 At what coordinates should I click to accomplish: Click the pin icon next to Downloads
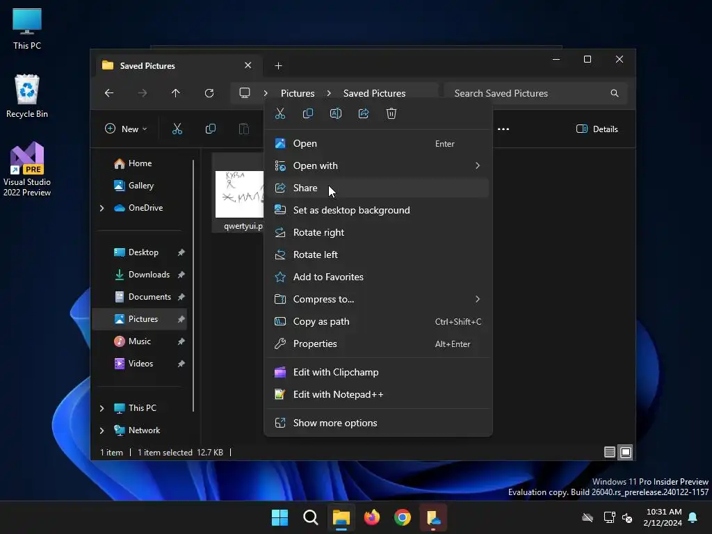point(181,275)
